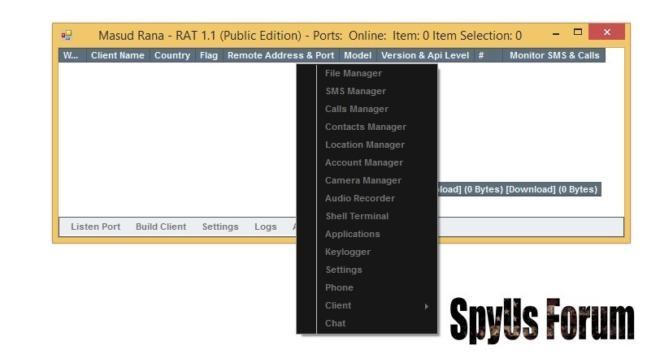647x354 pixels.
Task: Select Location Manager menu item
Action: pyautogui.click(x=364, y=145)
